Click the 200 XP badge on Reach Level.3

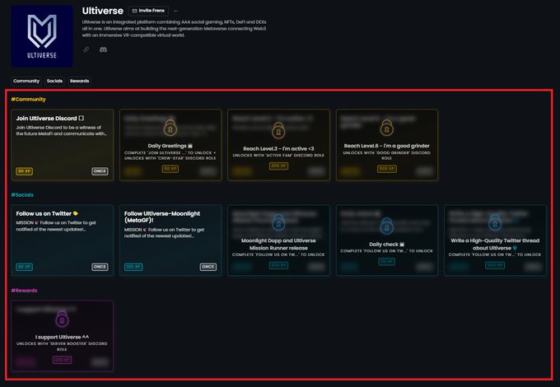pyautogui.click(x=278, y=166)
